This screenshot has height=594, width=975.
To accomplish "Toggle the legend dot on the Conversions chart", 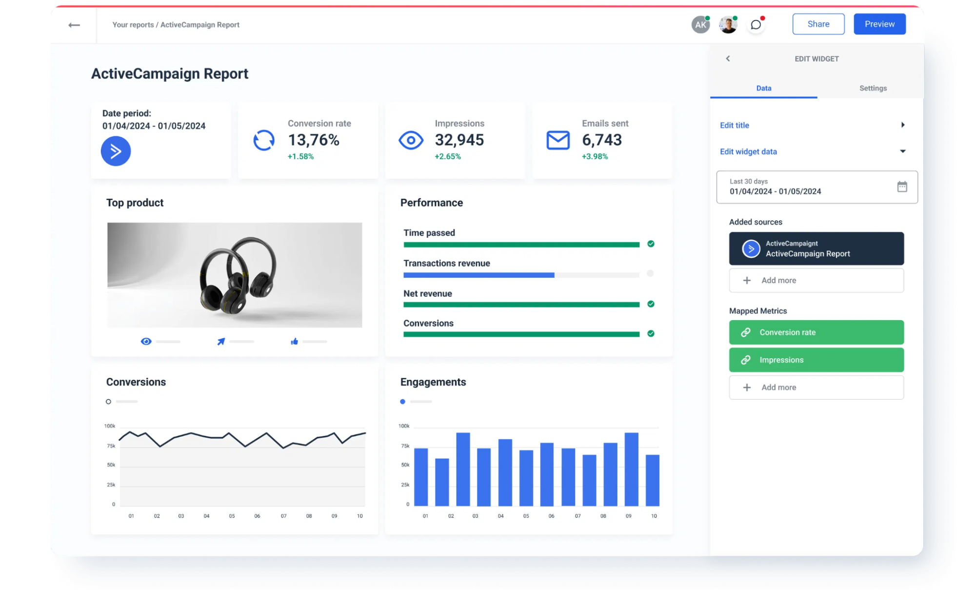I will click(x=108, y=401).
